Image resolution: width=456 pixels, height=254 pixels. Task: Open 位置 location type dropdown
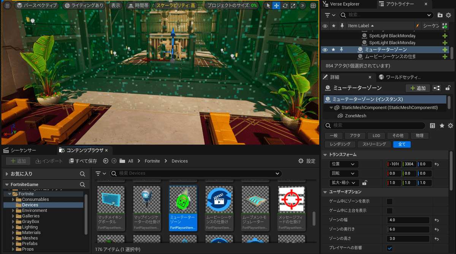tap(344, 164)
